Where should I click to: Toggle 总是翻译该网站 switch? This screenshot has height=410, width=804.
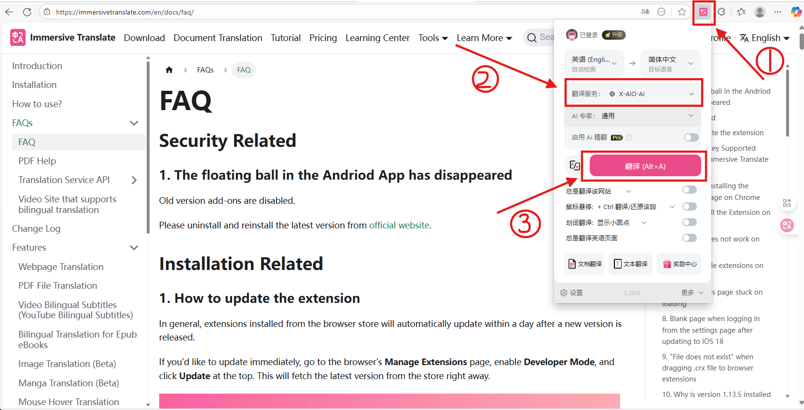[690, 190]
